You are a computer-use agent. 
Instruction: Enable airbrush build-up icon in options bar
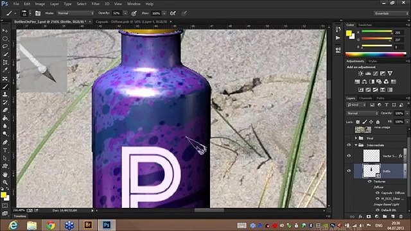[173, 13]
